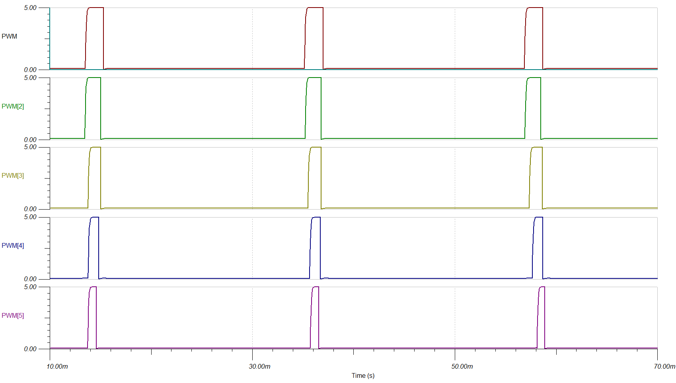The image size is (676, 383).
Task: Click the 10.00m time axis label
Action: point(57,366)
